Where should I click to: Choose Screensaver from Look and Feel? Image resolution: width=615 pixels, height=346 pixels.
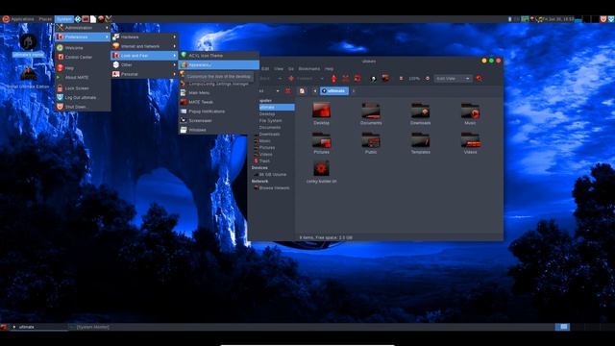219,120
